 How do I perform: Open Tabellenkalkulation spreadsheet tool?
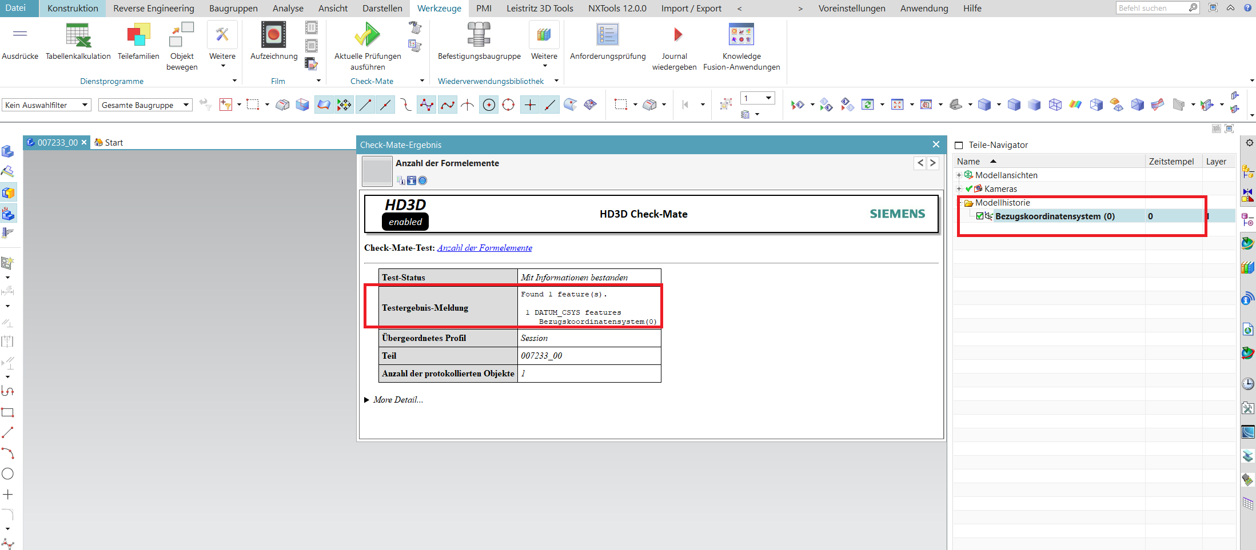pyautogui.click(x=78, y=41)
